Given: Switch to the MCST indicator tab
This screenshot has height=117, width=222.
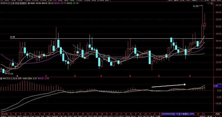Looking at the screenshot, I should pyautogui.click(x=146, y=116).
